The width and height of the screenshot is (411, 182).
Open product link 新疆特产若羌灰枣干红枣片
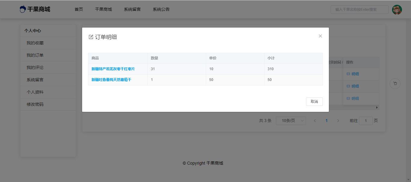[x=113, y=69]
